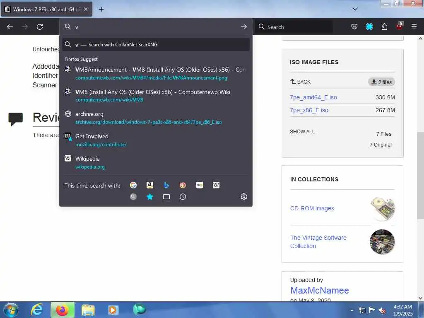The height and width of the screenshot is (318, 424).
Task: Click the address bar Go arrow
Action: pos(243,27)
